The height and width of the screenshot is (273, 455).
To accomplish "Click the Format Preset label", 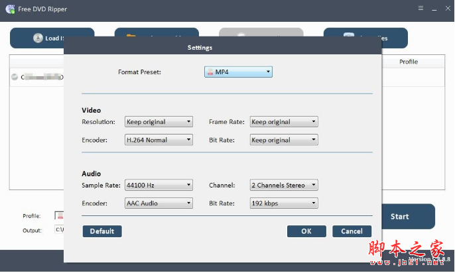I will (x=139, y=72).
